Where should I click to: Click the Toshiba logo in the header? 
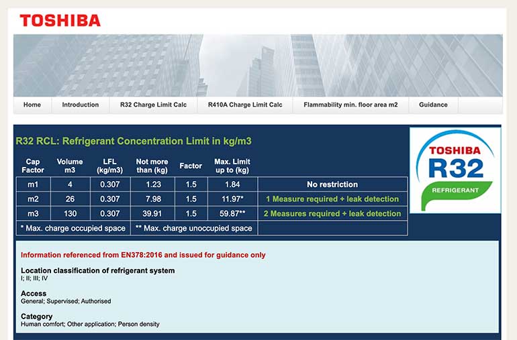point(60,20)
